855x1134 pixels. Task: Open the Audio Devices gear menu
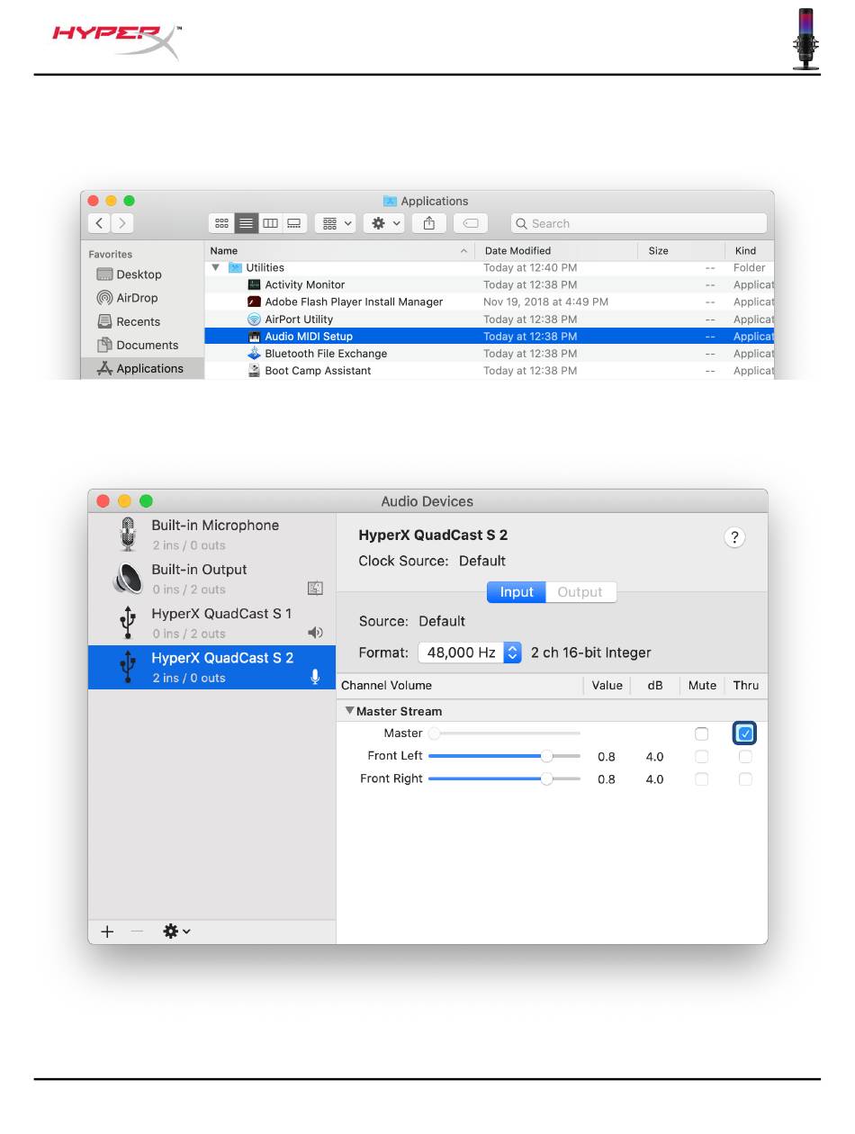[175, 931]
